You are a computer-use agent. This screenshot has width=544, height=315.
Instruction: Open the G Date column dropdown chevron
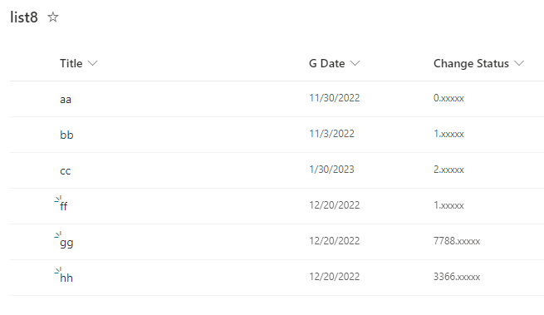click(x=355, y=63)
